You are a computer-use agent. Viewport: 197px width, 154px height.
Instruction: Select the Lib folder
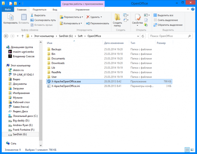pyautogui.click(x=109, y=67)
